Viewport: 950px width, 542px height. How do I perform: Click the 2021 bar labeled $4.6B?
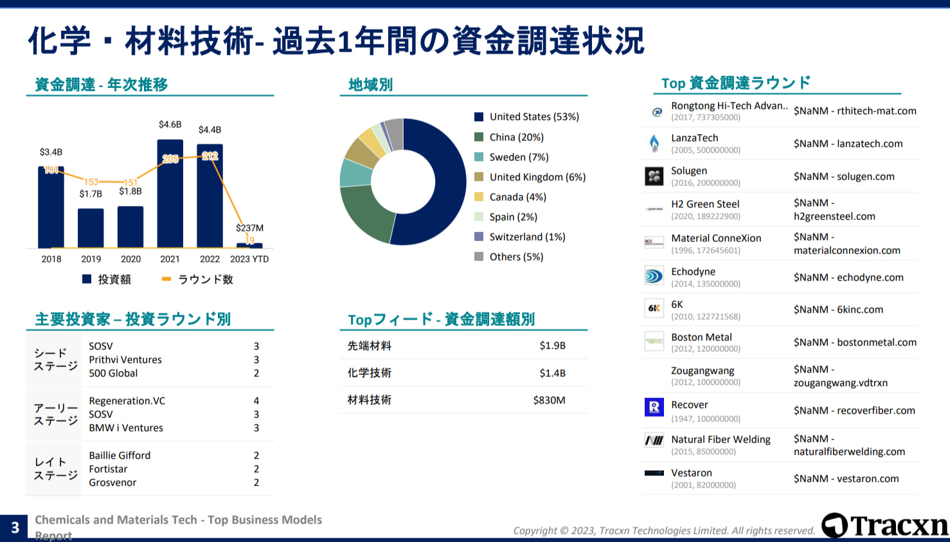pyautogui.click(x=170, y=194)
